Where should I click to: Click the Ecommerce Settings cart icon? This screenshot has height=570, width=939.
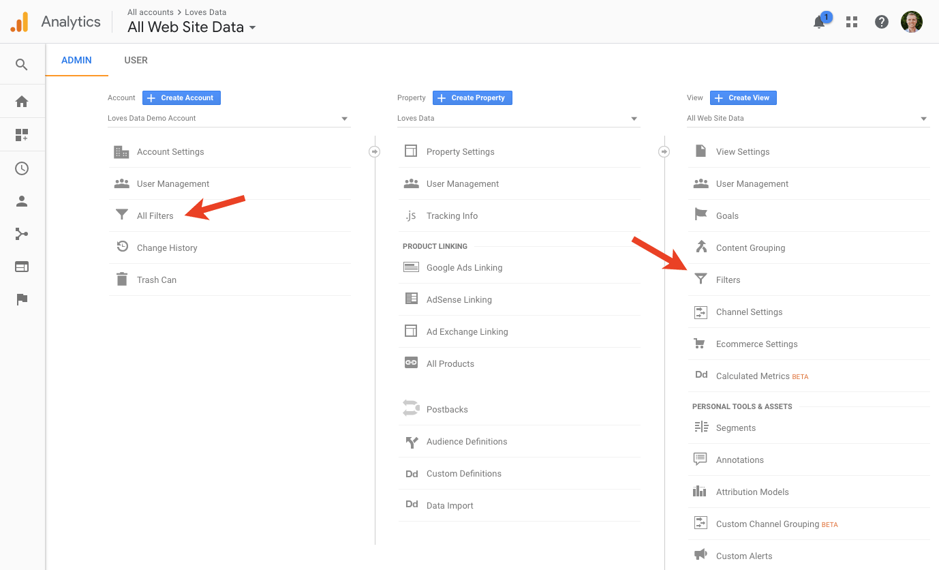coord(700,344)
